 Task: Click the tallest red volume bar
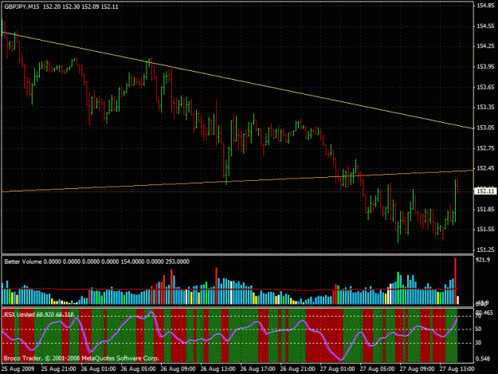click(456, 281)
